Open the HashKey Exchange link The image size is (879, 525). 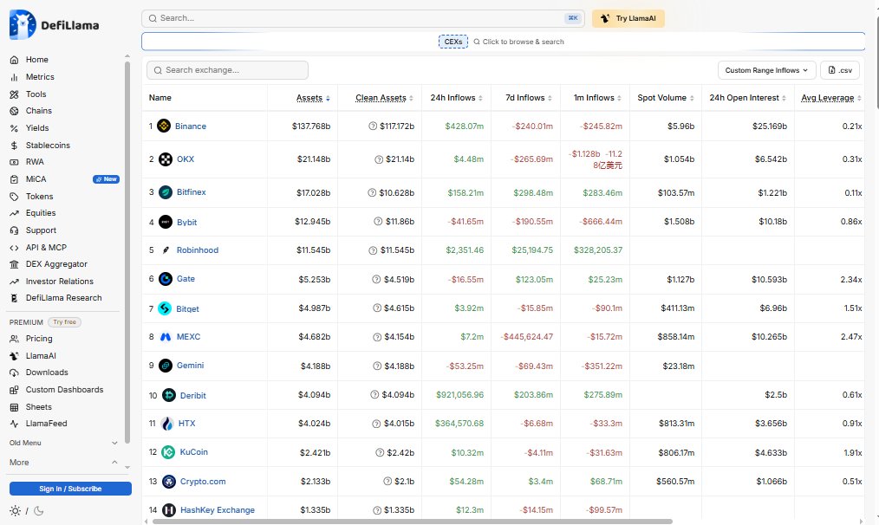218,510
